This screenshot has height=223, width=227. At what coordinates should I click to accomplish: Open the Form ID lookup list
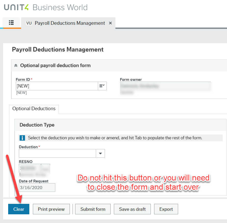click(x=102, y=86)
